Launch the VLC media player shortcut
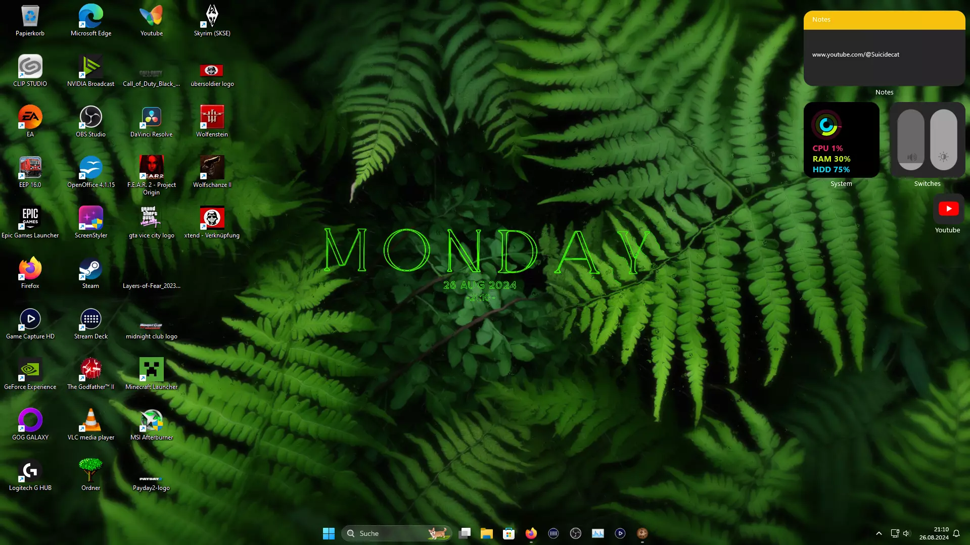970x545 pixels. [x=91, y=424]
